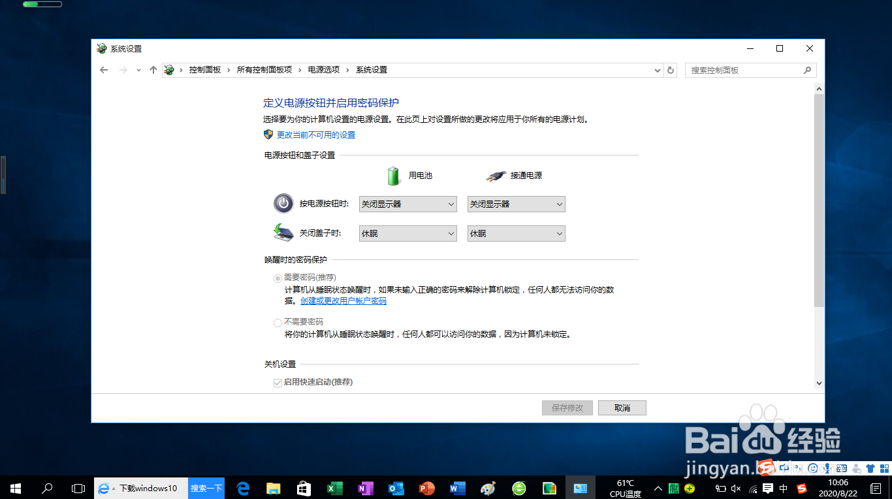892x499 pixels.
Task: Navigate to the 控制面板 breadcrumb
Action: click(205, 70)
